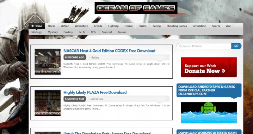Click the 5 MINUTES AGO timestamp
This screenshot has height=134, width=253.
pyautogui.click(x=75, y=99)
